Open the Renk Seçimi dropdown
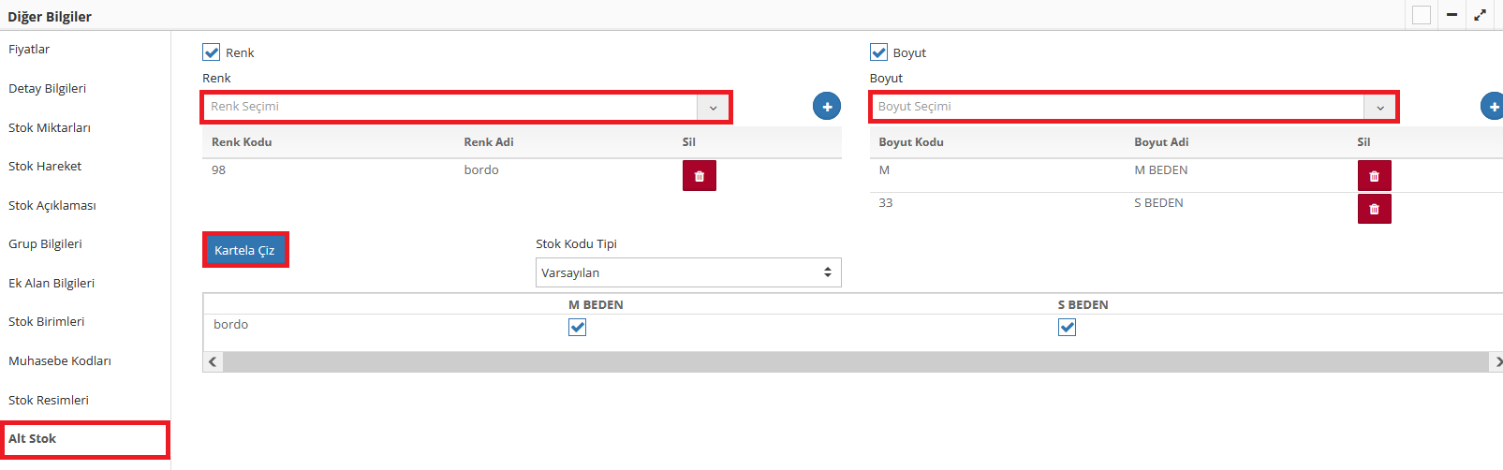This screenshot has width=1503, height=470. [x=713, y=108]
